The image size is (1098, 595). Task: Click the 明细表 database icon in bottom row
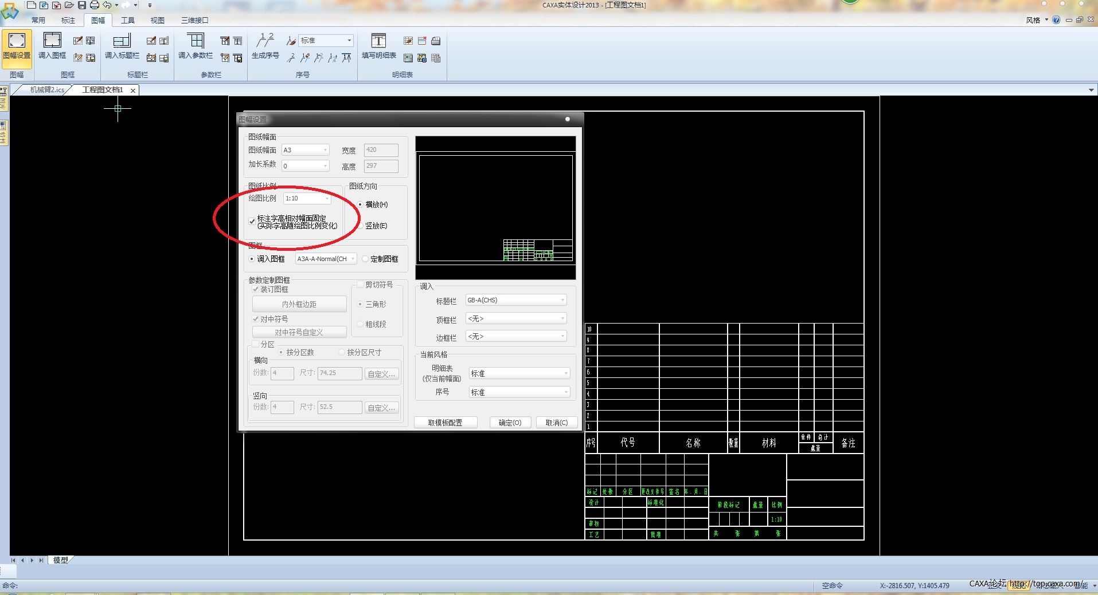(x=422, y=58)
